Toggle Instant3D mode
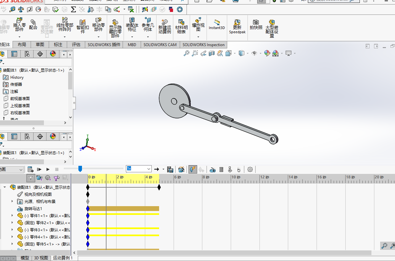The height and width of the screenshot is (261, 395). [x=217, y=25]
